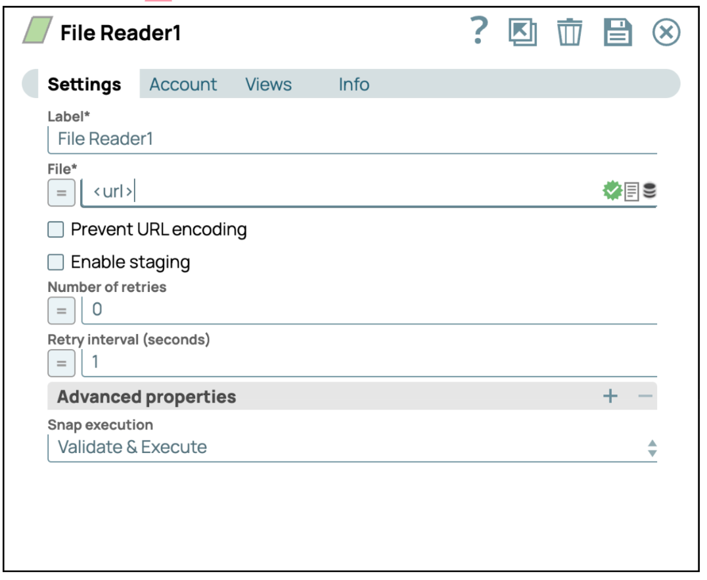Open the file browser document icon
707x580 pixels.
tap(632, 192)
